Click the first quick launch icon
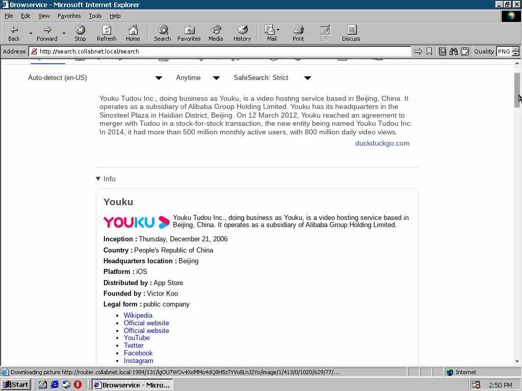The height and width of the screenshot is (391, 522). pos(43,385)
